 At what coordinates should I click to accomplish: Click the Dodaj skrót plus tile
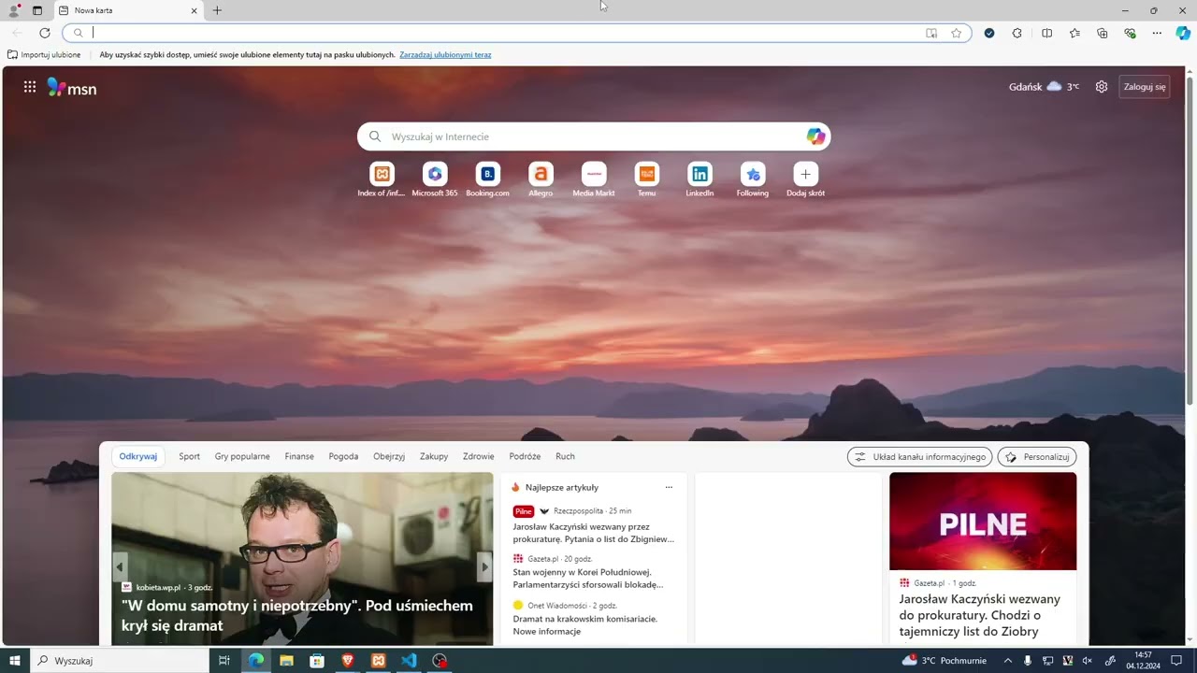tap(805, 174)
